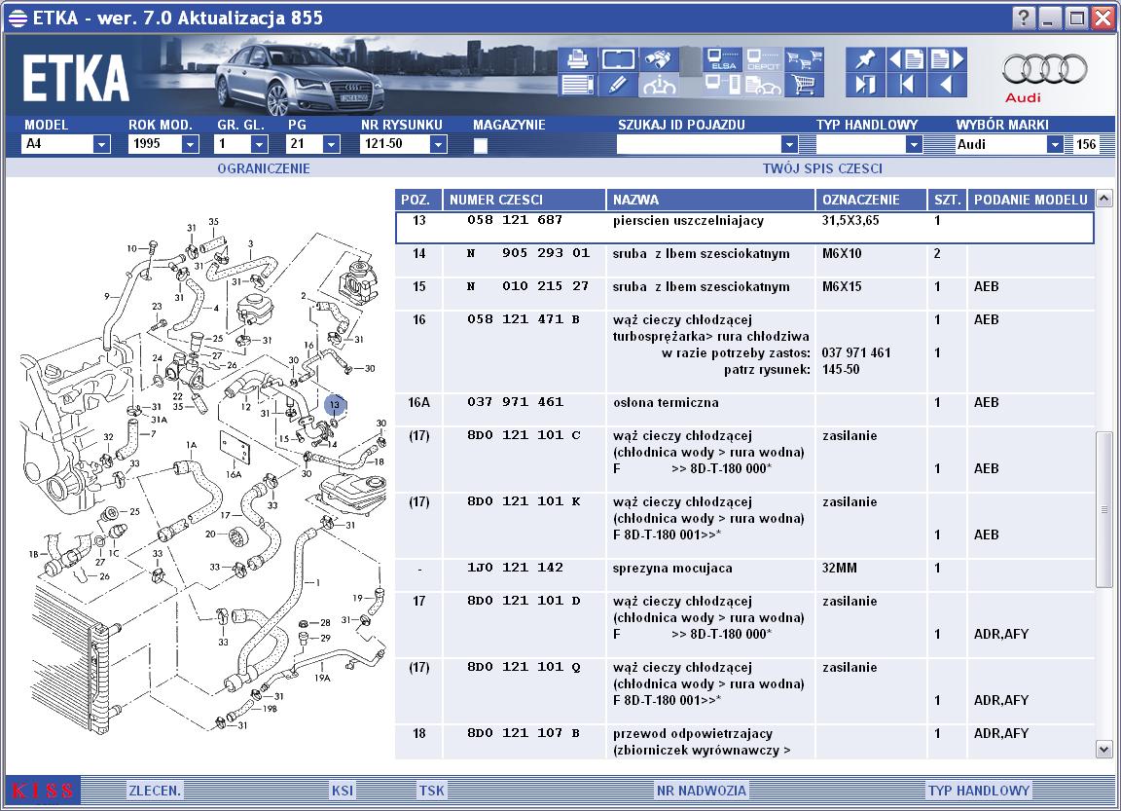Click the KISS button in status bar

click(x=43, y=791)
